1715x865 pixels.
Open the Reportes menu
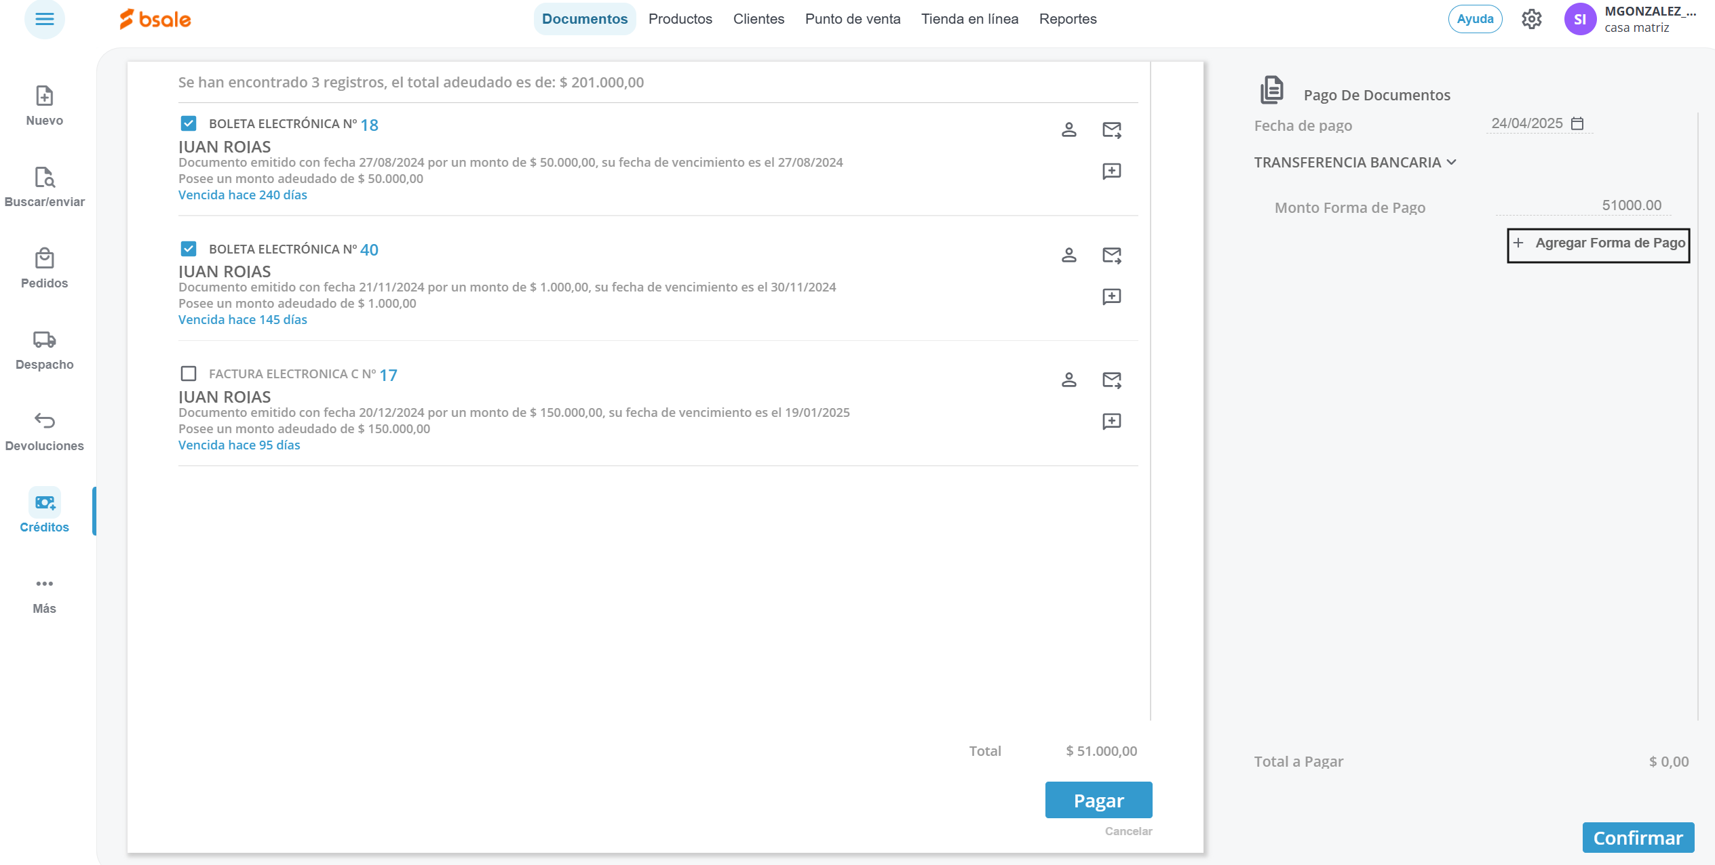coord(1067,19)
